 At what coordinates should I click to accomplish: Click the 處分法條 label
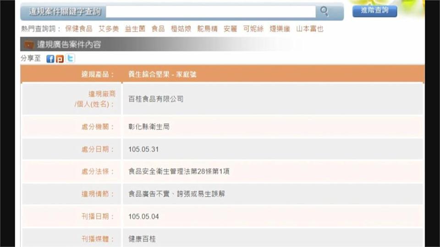[98, 172]
